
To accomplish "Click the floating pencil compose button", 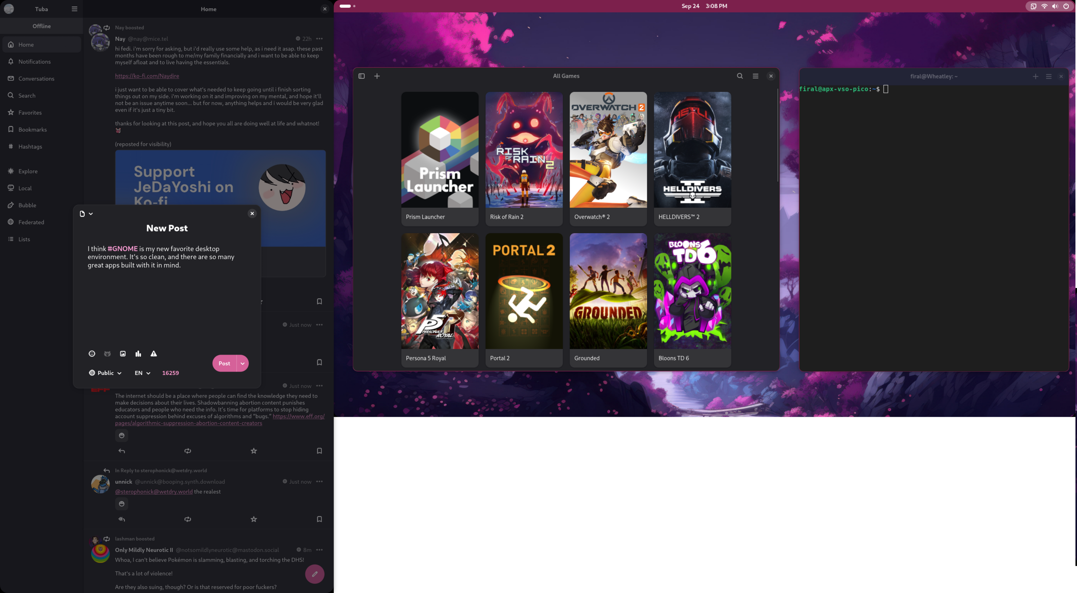I will (x=315, y=574).
